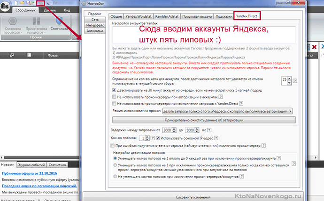
Task: Open project via yellow folder icon
Action: [x=22, y=3]
